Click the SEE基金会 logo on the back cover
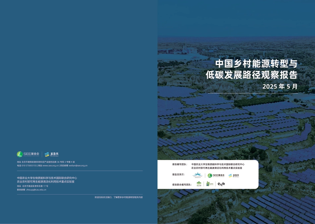The height and width of the screenshot is (224, 315). [28, 154]
